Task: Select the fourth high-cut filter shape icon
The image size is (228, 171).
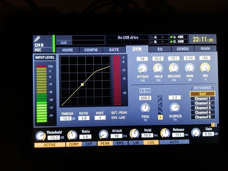Action: coord(160,112)
